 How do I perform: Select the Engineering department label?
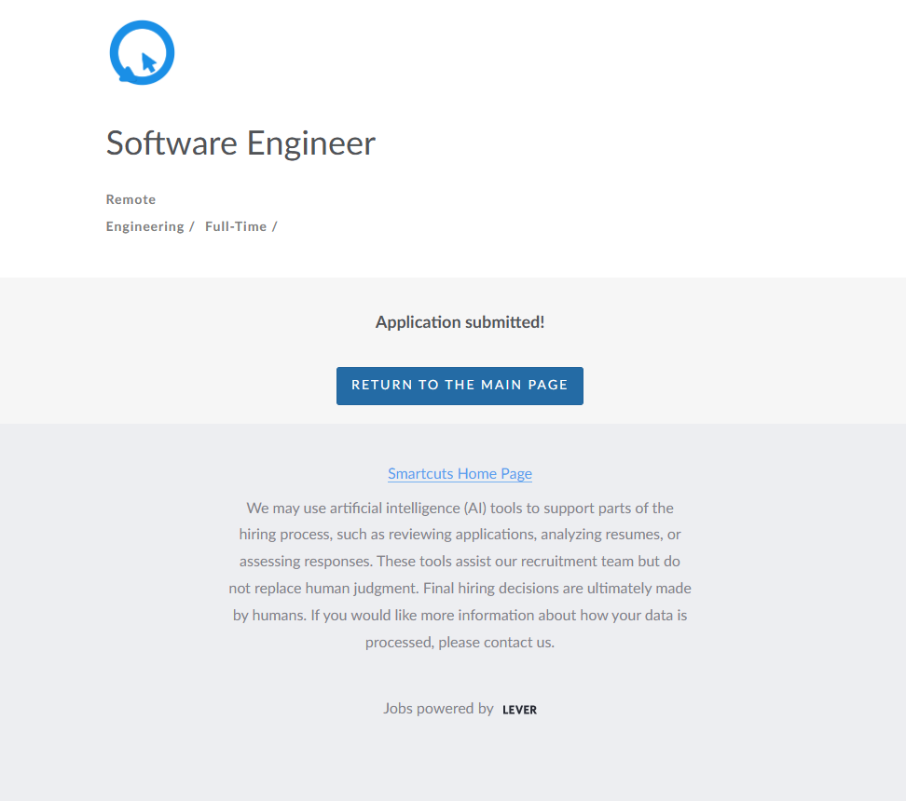click(144, 226)
